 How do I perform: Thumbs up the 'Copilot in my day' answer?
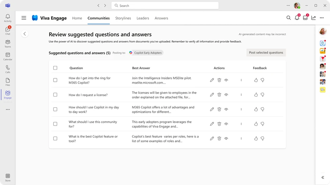[256, 109]
